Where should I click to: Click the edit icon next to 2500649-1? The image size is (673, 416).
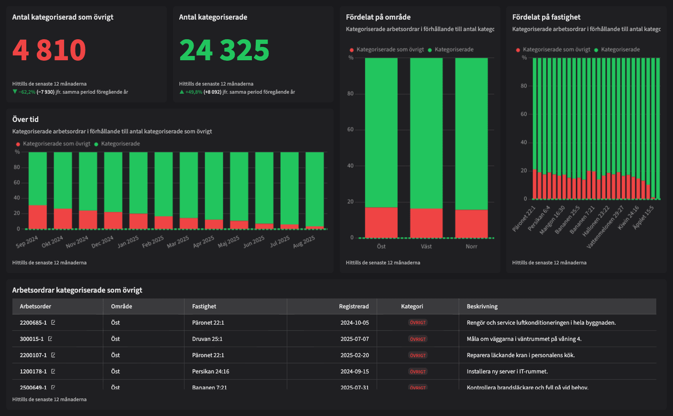coord(54,387)
